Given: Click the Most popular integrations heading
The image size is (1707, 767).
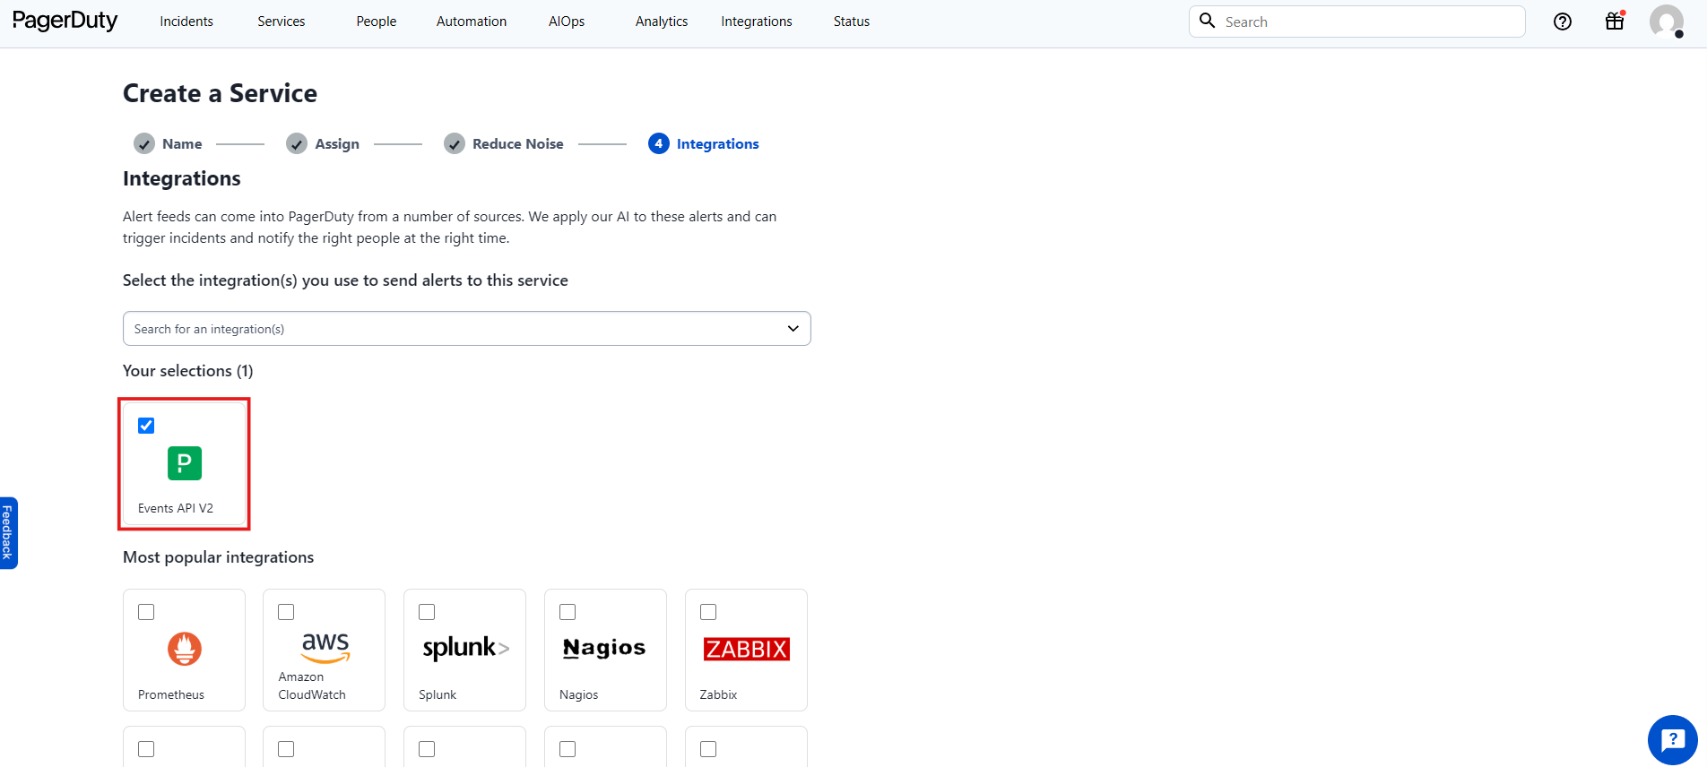Looking at the screenshot, I should pyautogui.click(x=219, y=557).
